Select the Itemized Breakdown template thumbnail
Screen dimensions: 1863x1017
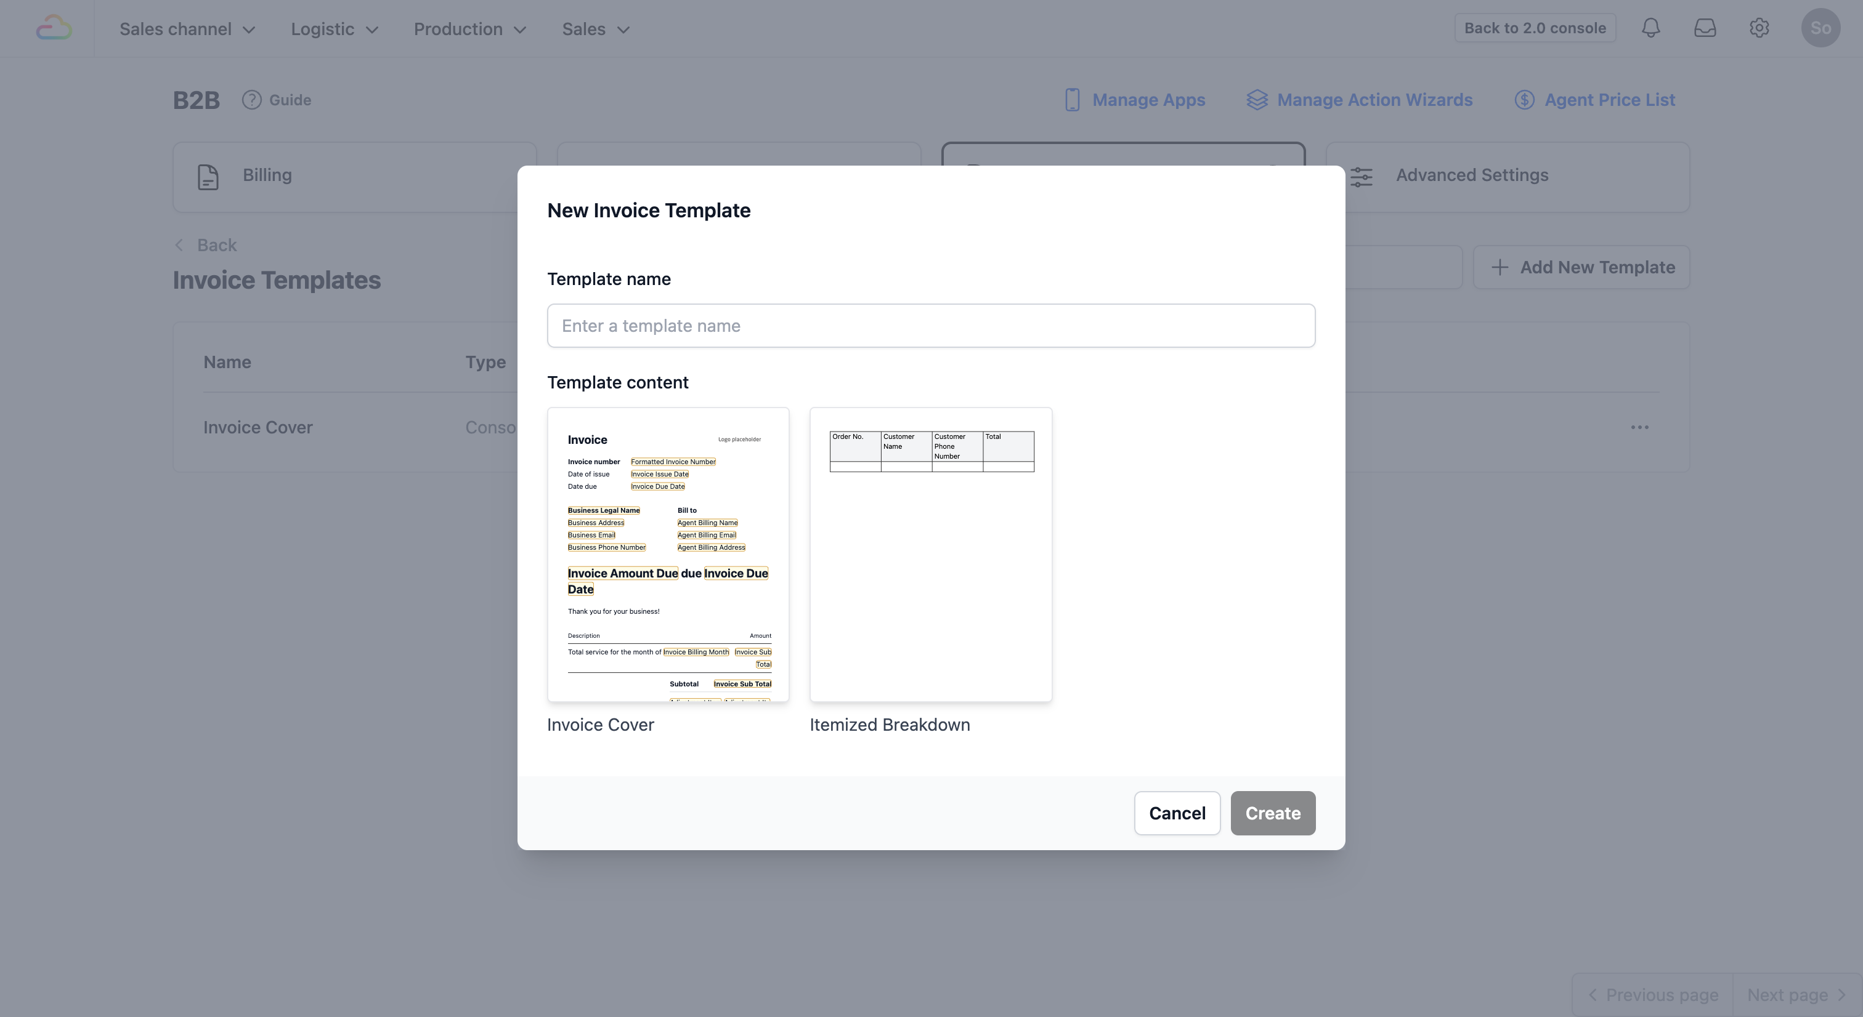(x=931, y=555)
